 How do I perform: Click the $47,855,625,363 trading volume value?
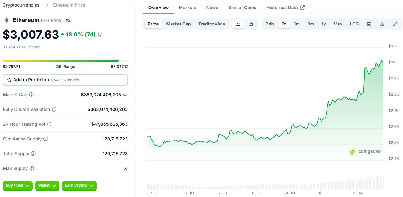[109, 124]
